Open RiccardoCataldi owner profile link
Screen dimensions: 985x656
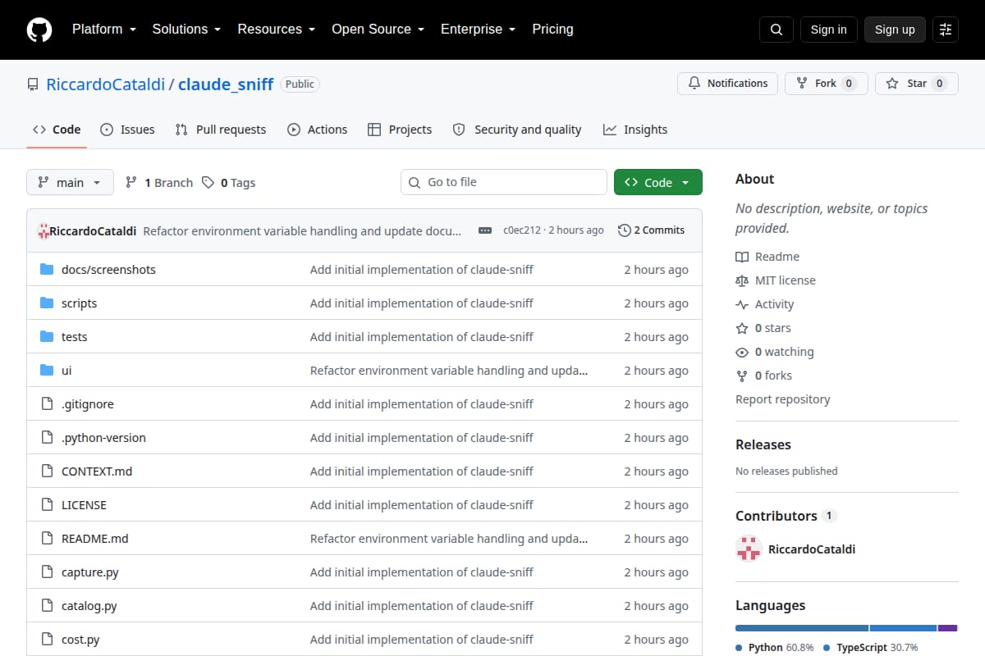pyautogui.click(x=105, y=84)
